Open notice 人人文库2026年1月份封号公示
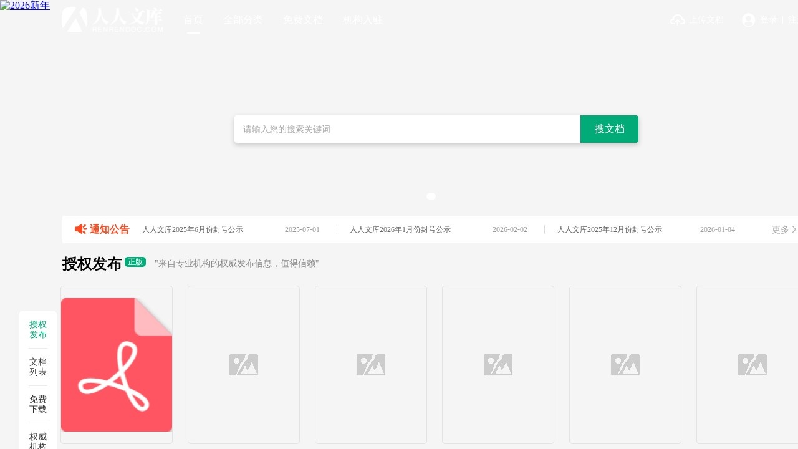Image resolution: width=798 pixels, height=449 pixels. tap(400, 229)
